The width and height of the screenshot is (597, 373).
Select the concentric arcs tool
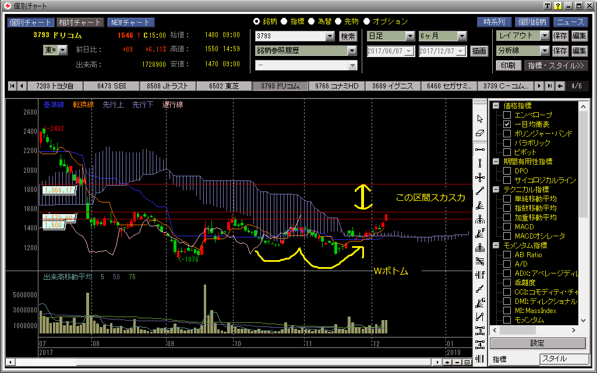click(480, 247)
